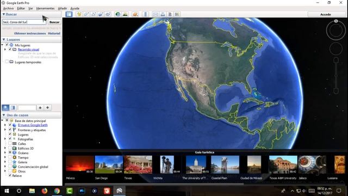Collapse the Uso de capas panel
Viewport: 348px width, 196px height.
coord(4,115)
